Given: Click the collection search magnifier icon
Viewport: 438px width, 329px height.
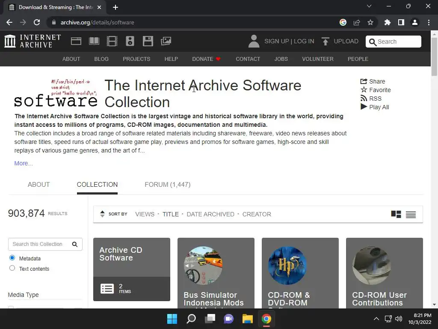Looking at the screenshot, I should tap(74, 244).
